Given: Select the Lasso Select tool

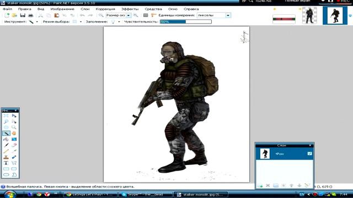Looking at the screenshot, I should pos(6,122).
